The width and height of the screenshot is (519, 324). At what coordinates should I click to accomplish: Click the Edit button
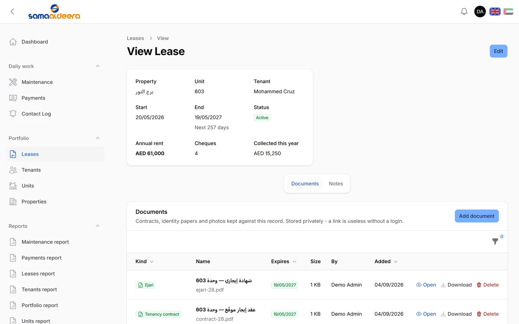coord(498,51)
